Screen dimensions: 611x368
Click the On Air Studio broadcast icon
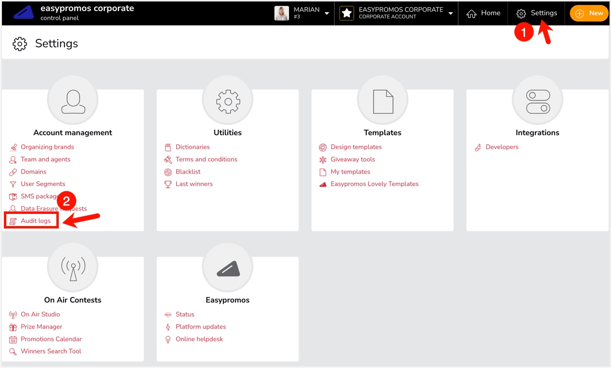(x=13, y=315)
